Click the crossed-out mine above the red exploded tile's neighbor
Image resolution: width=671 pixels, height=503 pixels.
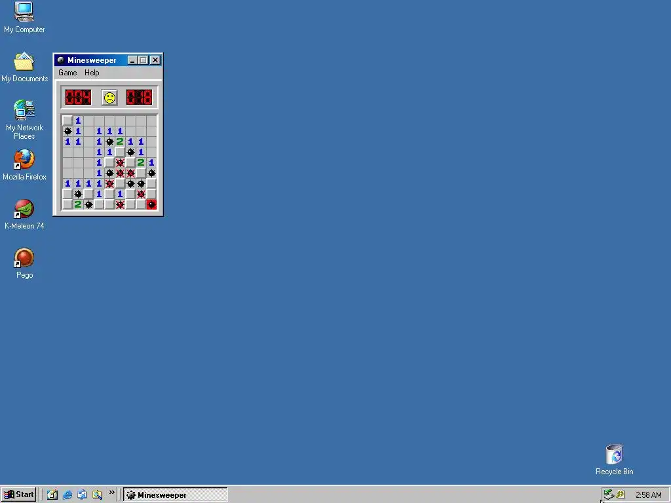[x=142, y=194]
